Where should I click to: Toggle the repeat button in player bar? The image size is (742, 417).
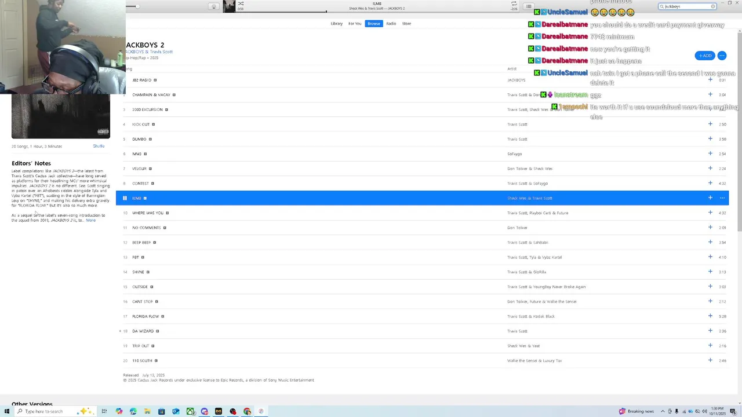coord(514,3)
